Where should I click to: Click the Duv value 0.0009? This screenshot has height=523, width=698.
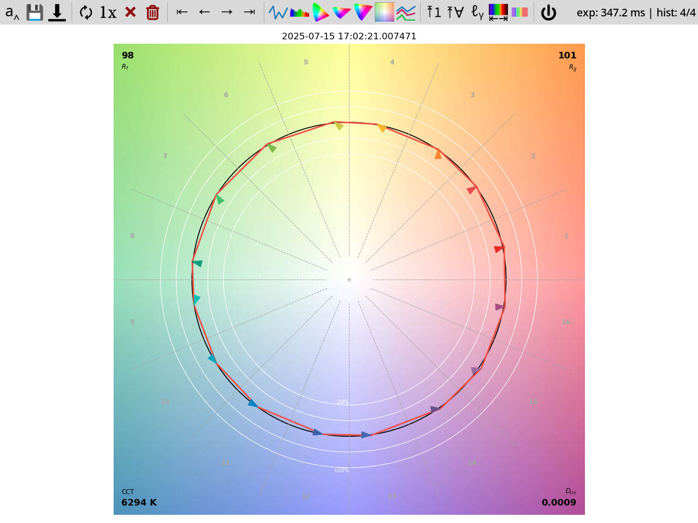click(x=559, y=502)
